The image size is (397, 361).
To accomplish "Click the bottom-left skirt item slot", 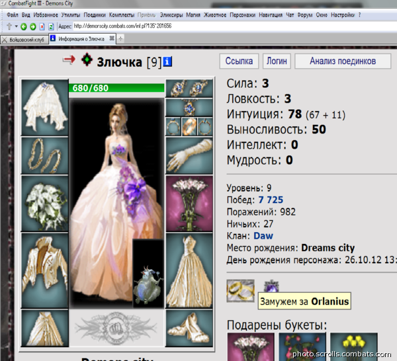I will tap(45, 328).
